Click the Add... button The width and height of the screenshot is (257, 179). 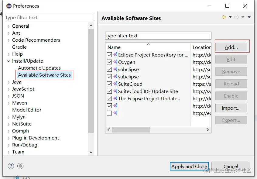pos(231,47)
